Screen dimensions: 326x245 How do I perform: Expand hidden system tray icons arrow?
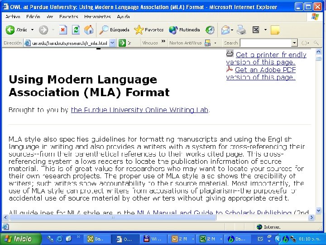point(278,239)
